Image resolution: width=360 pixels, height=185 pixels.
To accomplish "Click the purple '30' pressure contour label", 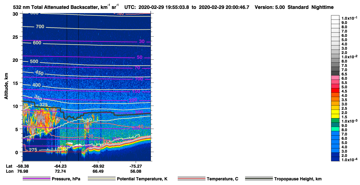I will click(142, 41).
